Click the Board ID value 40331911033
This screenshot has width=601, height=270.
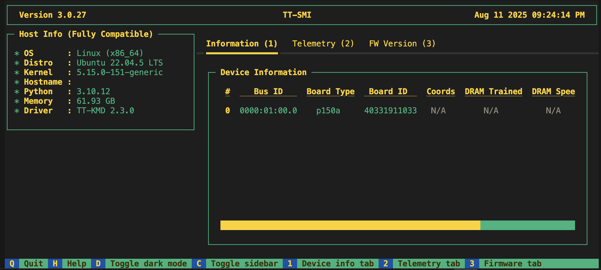point(390,111)
